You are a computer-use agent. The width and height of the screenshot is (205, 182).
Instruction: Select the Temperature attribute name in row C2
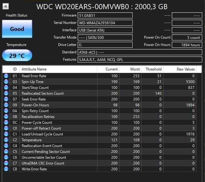pyautogui.click(x=32, y=140)
